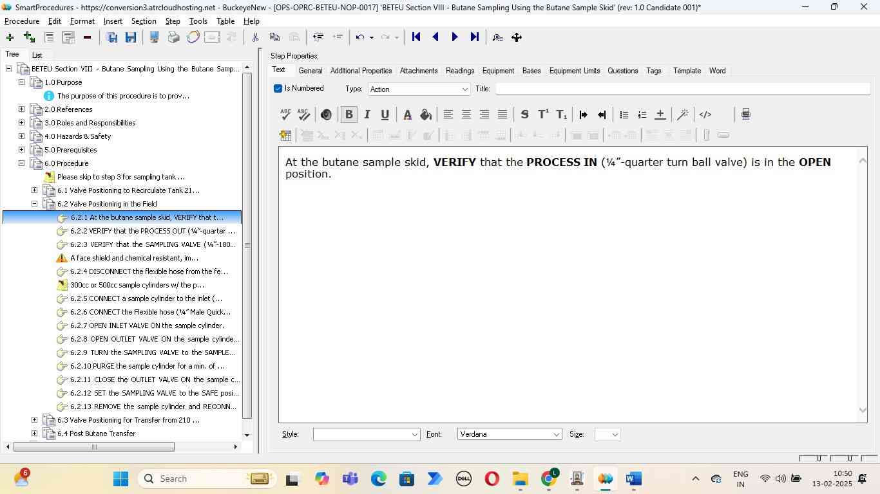
Task: Open the Attachments tab
Action: click(419, 71)
